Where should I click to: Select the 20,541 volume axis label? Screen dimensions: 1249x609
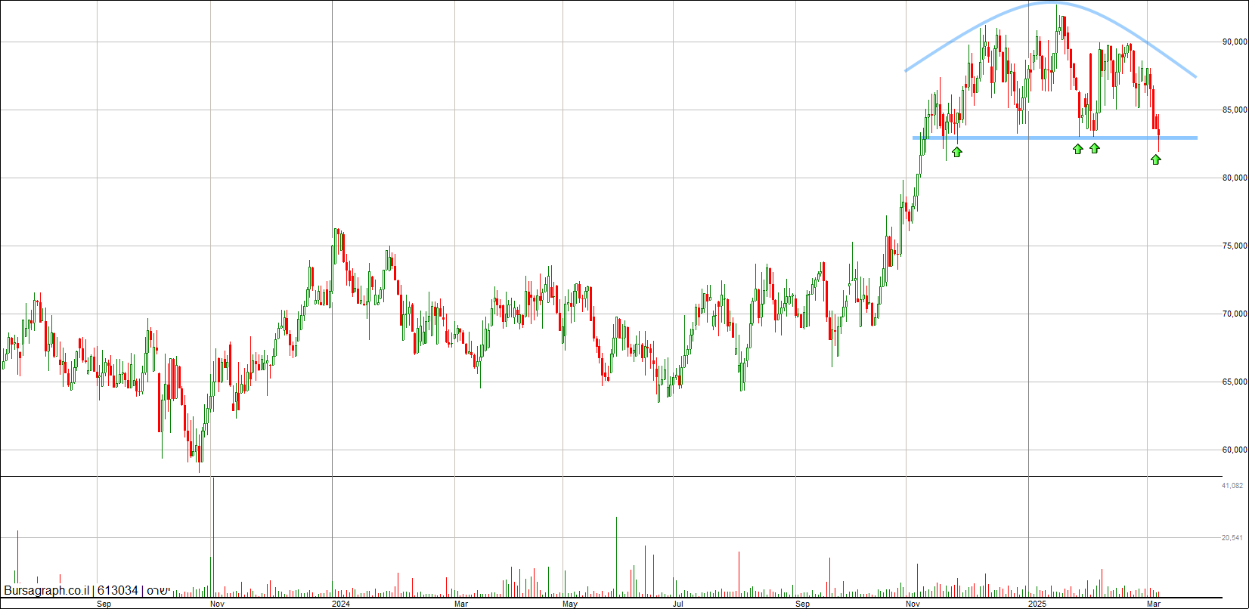[x=1232, y=538]
